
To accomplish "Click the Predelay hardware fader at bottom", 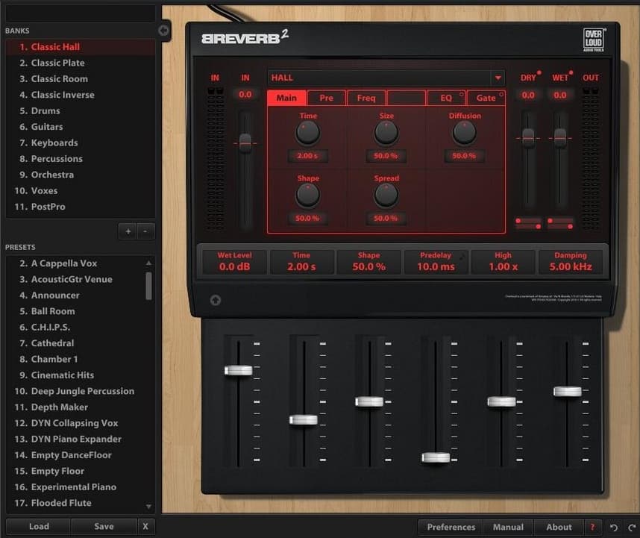I will click(x=436, y=457).
